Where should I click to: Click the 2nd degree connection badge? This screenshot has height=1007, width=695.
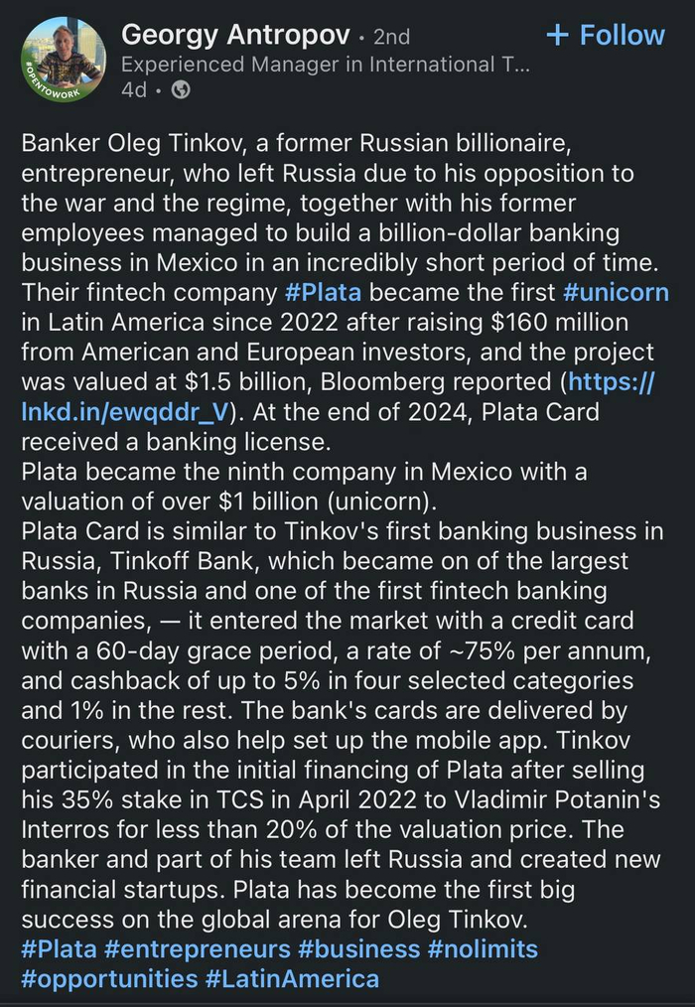click(x=392, y=37)
